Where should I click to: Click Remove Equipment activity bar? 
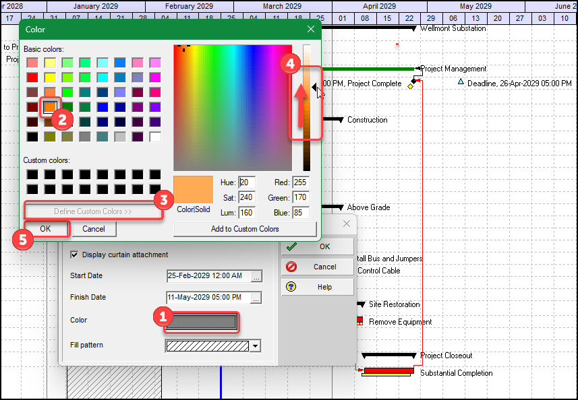point(359,321)
